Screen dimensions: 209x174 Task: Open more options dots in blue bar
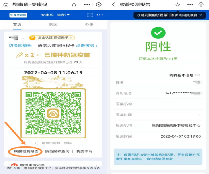(x=100, y=15)
